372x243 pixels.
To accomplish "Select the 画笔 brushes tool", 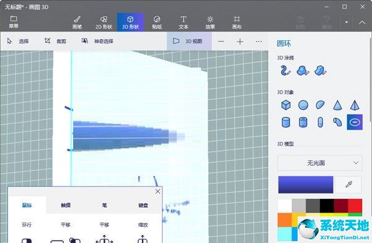I will pos(77,22).
